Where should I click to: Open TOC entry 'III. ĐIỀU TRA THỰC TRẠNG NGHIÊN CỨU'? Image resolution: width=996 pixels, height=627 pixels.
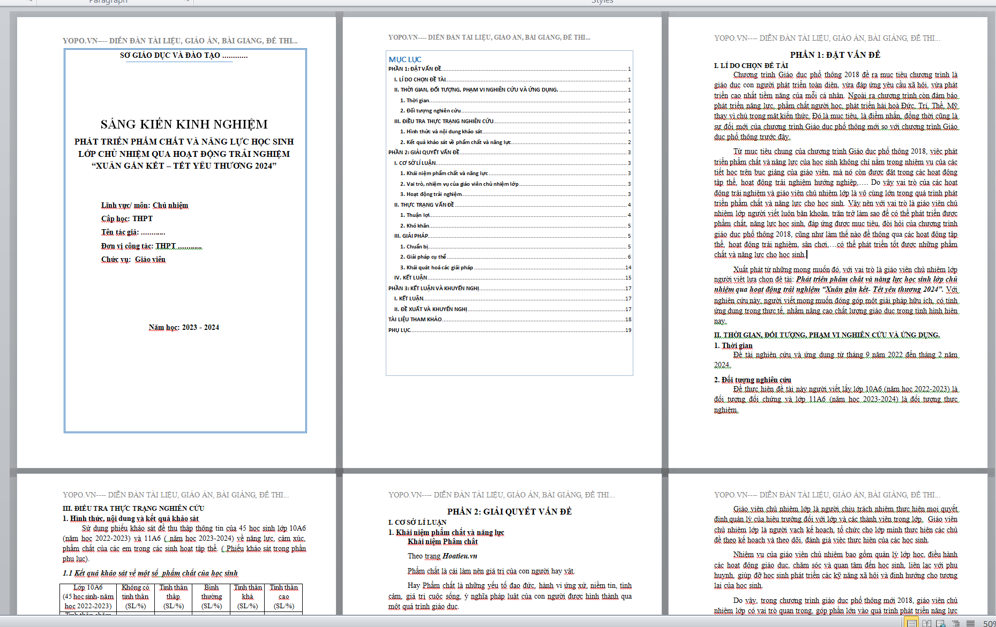point(513,121)
